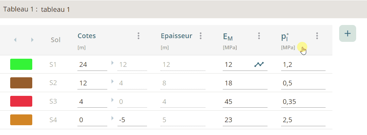Open the Cotes column options menu
This screenshot has height=135, width=367.
tap(139, 36)
